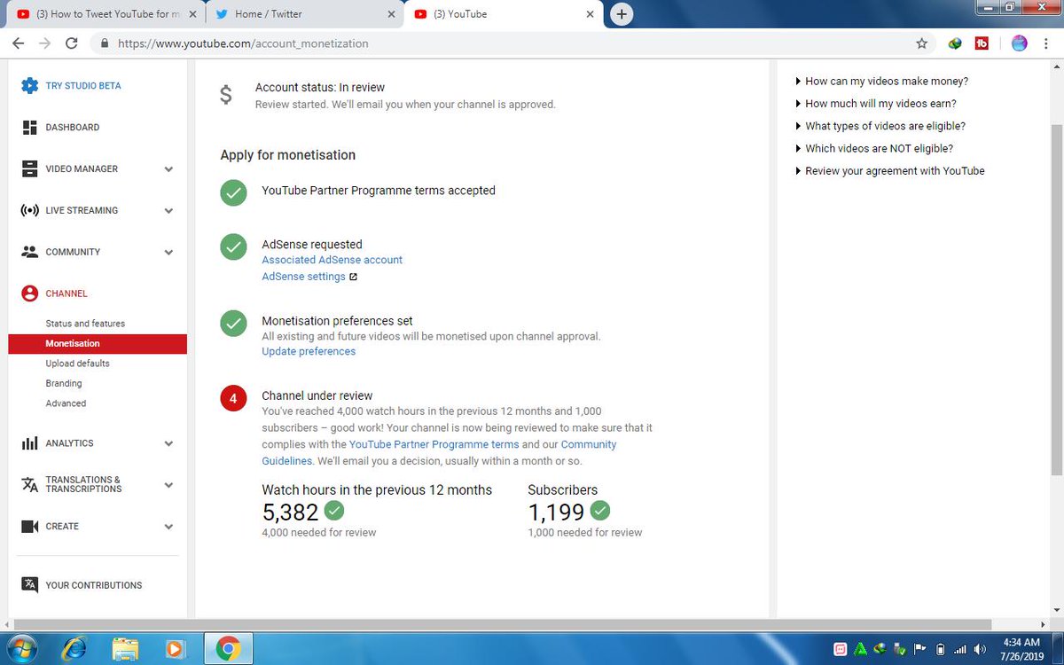
Task: Click the 'YouTube Partner Programme terms accepted' text
Action: [x=379, y=191]
